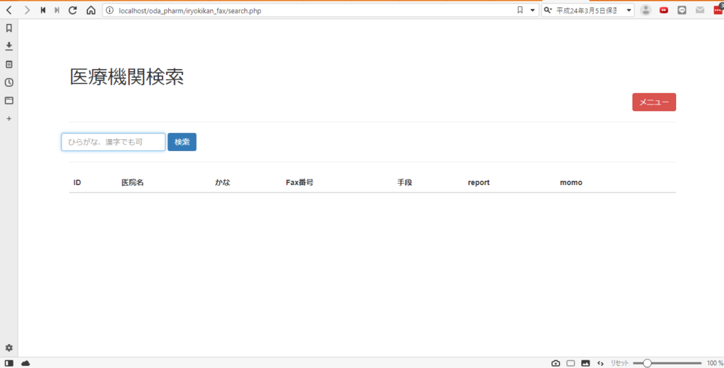Image resolution: width=724 pixels, height=368 pixels.
Task: Click the red メニュー button
Action: tap(653, 102)
